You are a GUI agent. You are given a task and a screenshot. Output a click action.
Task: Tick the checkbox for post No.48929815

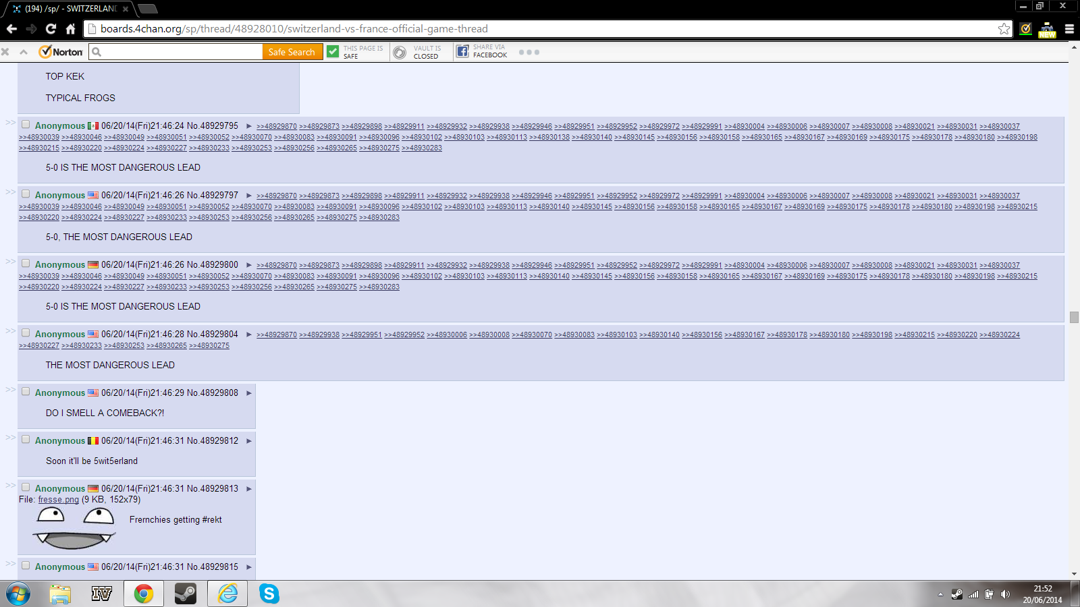(26, 566)
